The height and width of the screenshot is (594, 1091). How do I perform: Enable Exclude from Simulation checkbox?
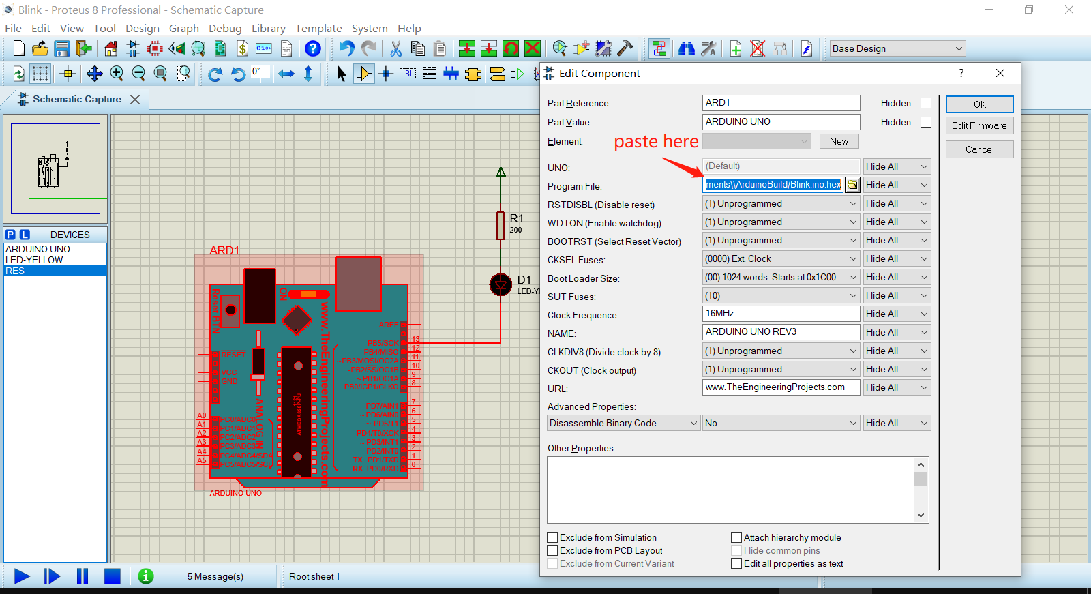point(553,537)
